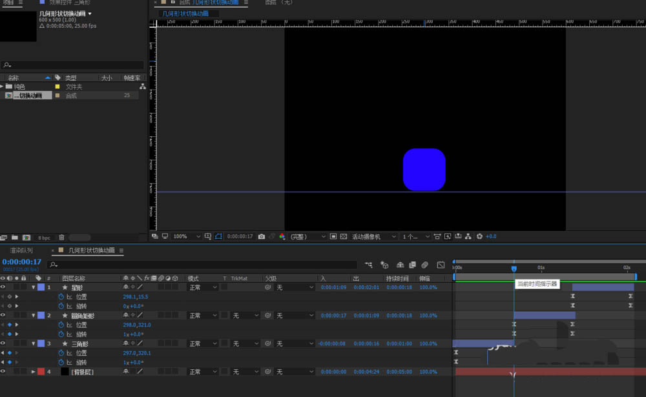Collapse the 圆角矩形 layer properties
646x397 pixels.
point(33,316)
